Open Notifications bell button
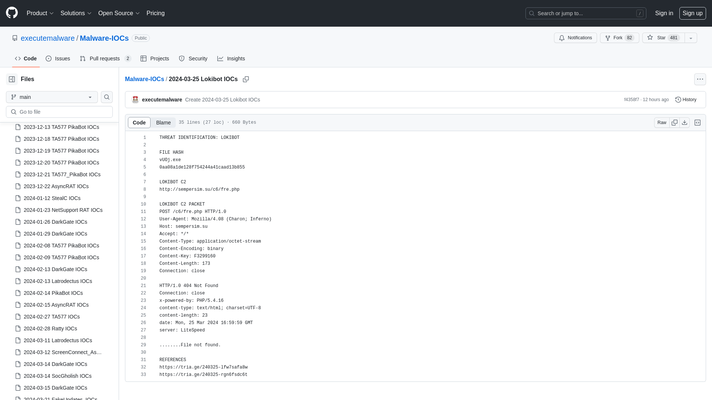 (576, 38)
